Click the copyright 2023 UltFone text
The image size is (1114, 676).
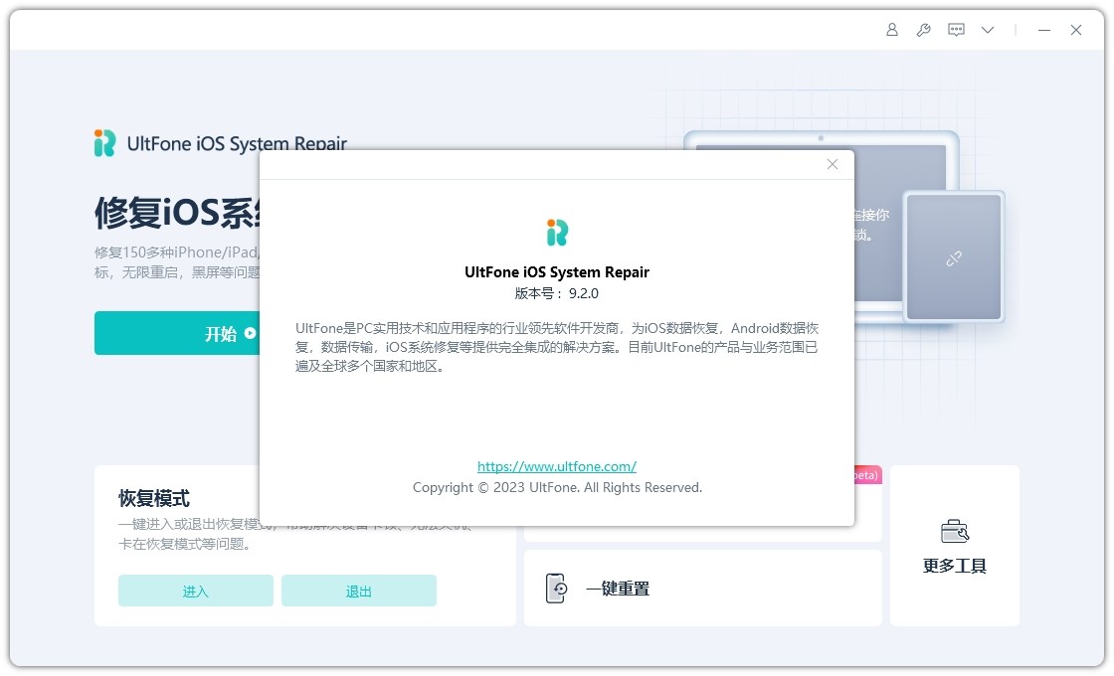click(x=557, y=488)
